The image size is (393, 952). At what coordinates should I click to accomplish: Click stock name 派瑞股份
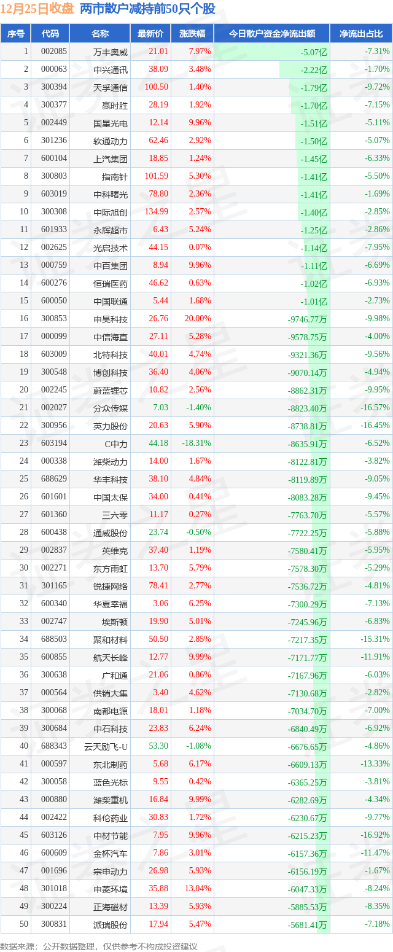[111, 924]
